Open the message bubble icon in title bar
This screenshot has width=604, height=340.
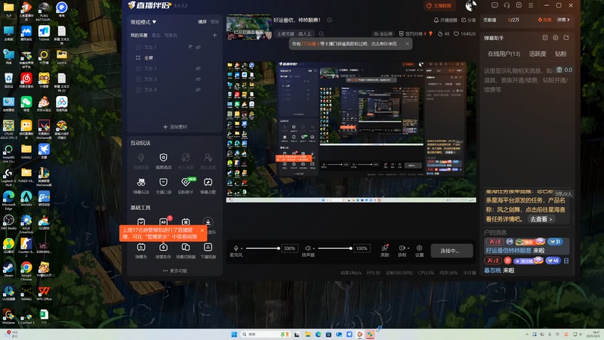point(495,5)
